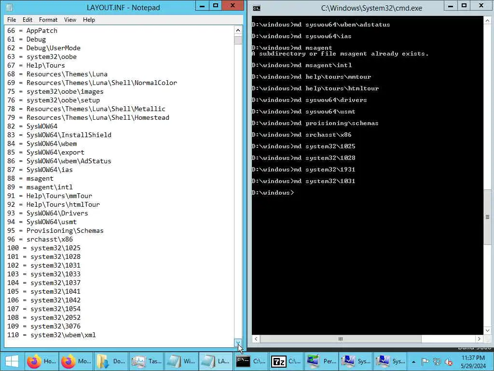This screenshot has width=494, height=371.
Task: Click cmd vertical scrollbar up arrow
Action: tap(487, 20)
